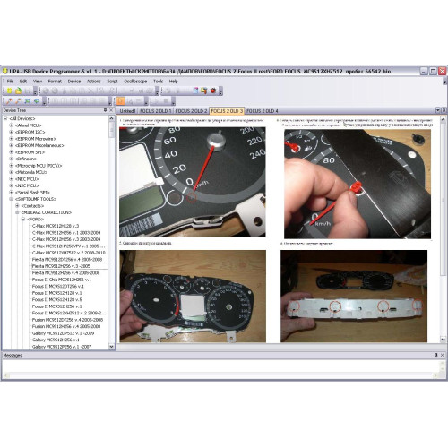The height and width of the screenshot is (448, 448).
Task: Close the Device Tree panel
Action: pos(111,110)
